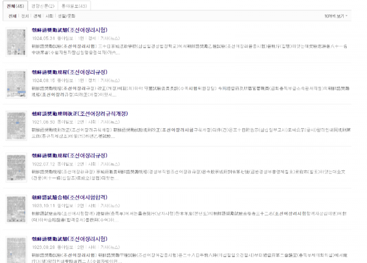
Task: Open 조선어장려시험 article dated 1923.08.28
Action: click(70, 239)
